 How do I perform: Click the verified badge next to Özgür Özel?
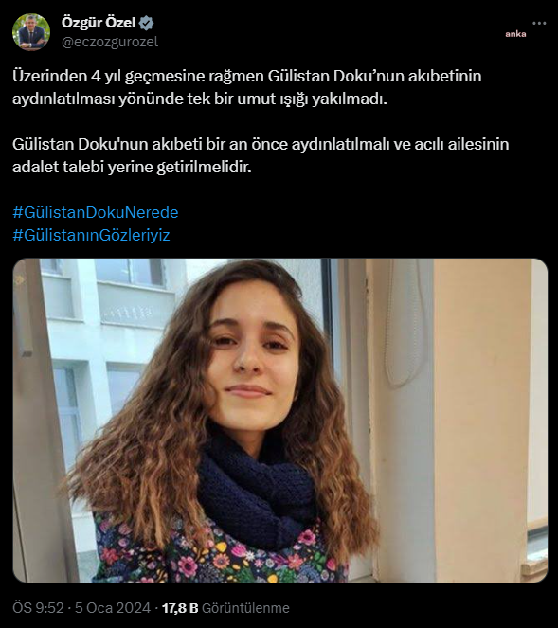point(146,23)
